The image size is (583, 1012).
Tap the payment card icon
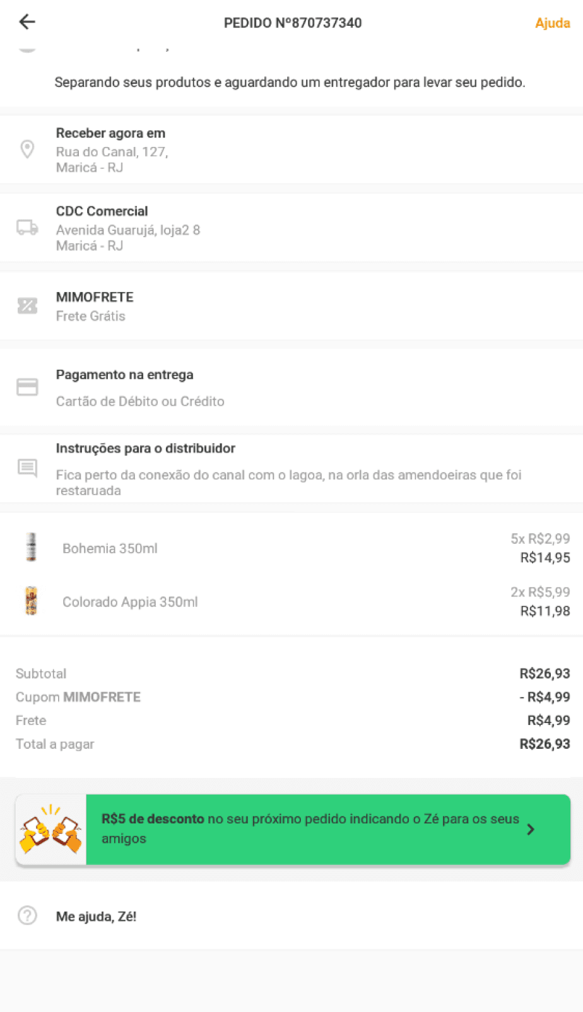click(x=27, y=387)
